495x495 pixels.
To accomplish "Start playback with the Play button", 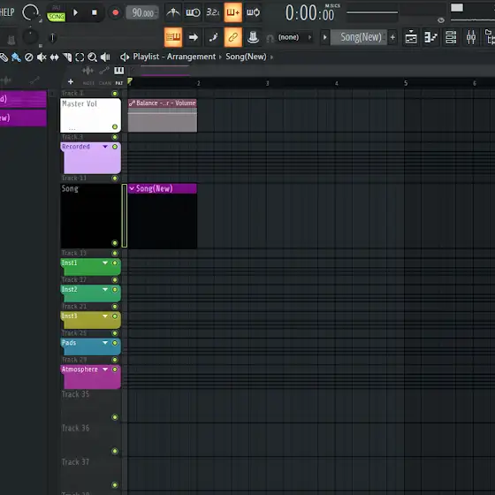I will pos(75,12).
